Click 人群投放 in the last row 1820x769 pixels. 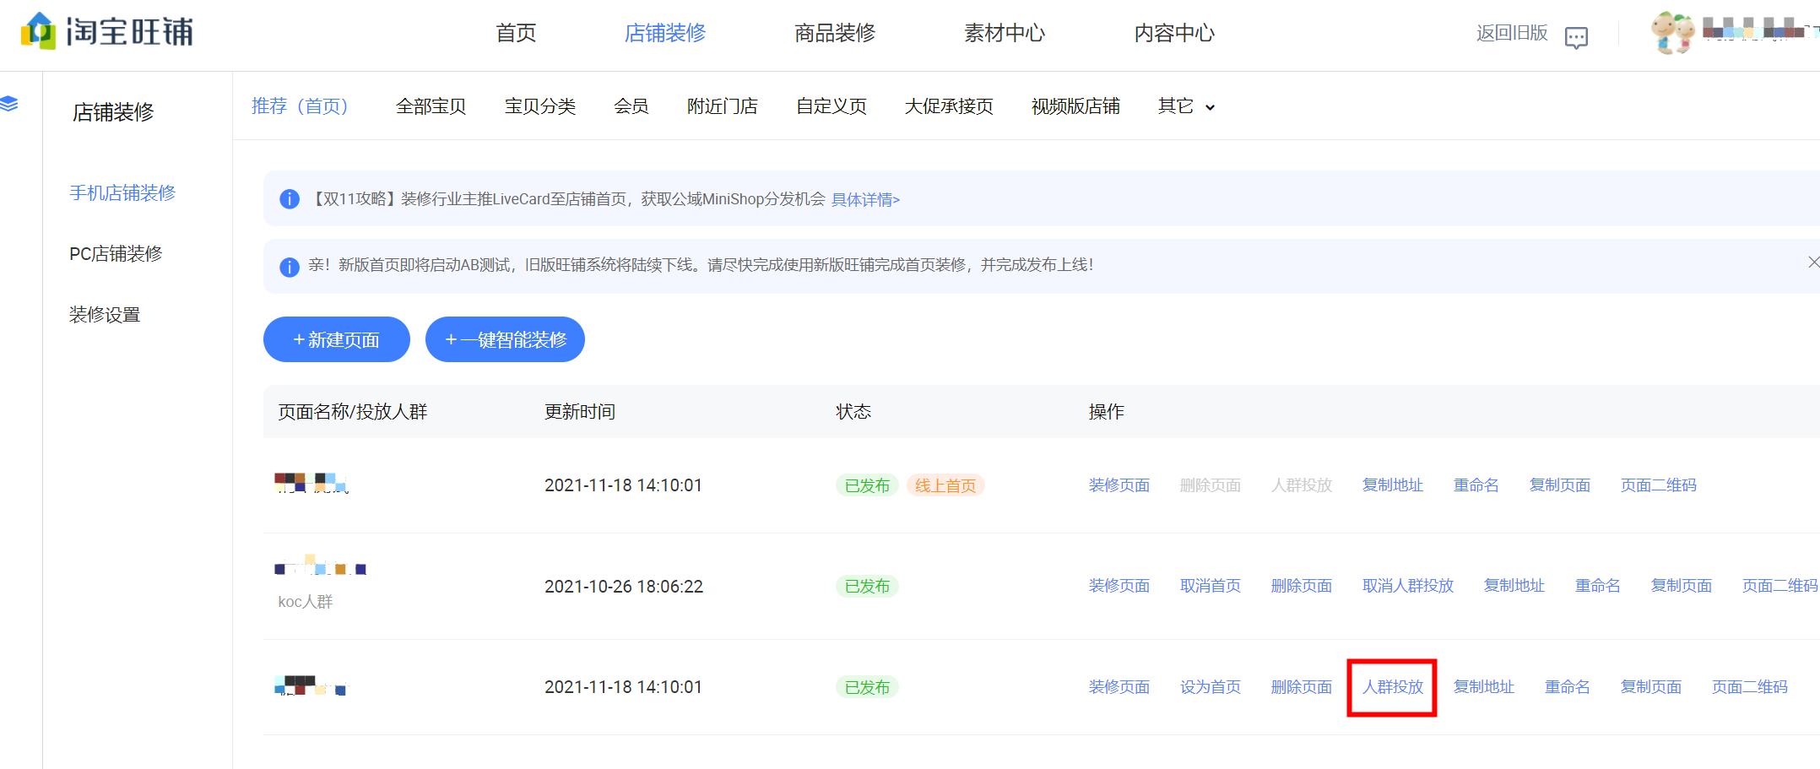coord(1393,687)
